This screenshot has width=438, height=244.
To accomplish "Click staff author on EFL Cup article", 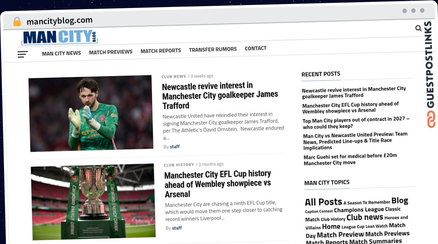I will [x=177, y=228].
